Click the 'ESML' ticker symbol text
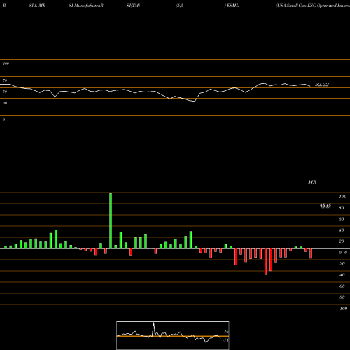This screenshot has width=350, height=350. 232,6
